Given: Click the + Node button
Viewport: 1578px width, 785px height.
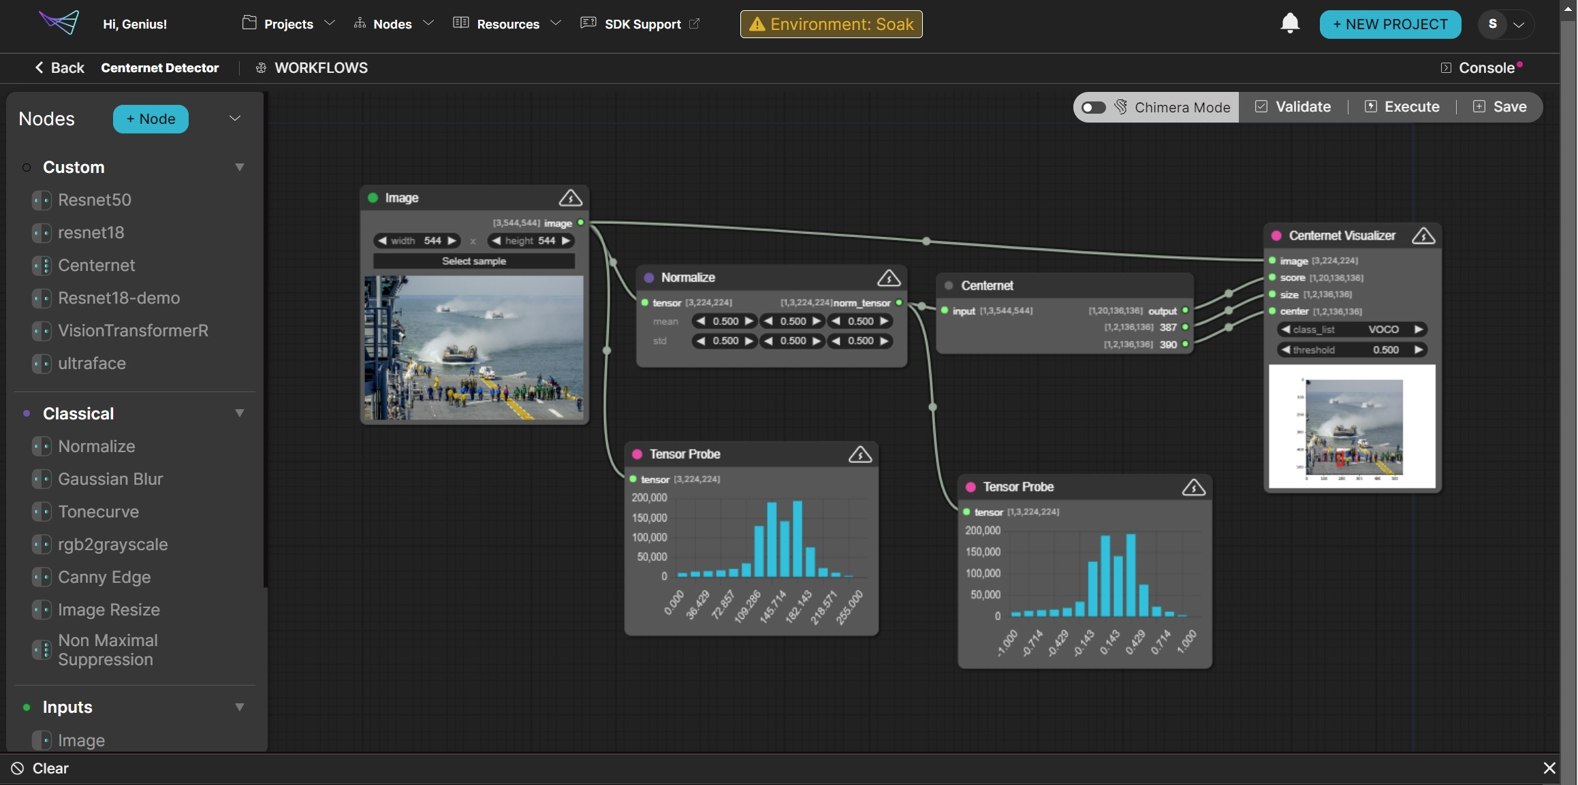Looking at the screenshot, I should (x=151, y=119).
